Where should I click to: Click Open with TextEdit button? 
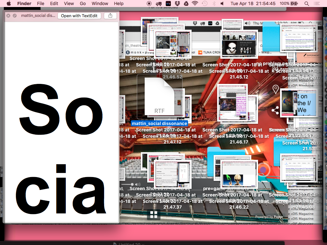coord(79,16)
